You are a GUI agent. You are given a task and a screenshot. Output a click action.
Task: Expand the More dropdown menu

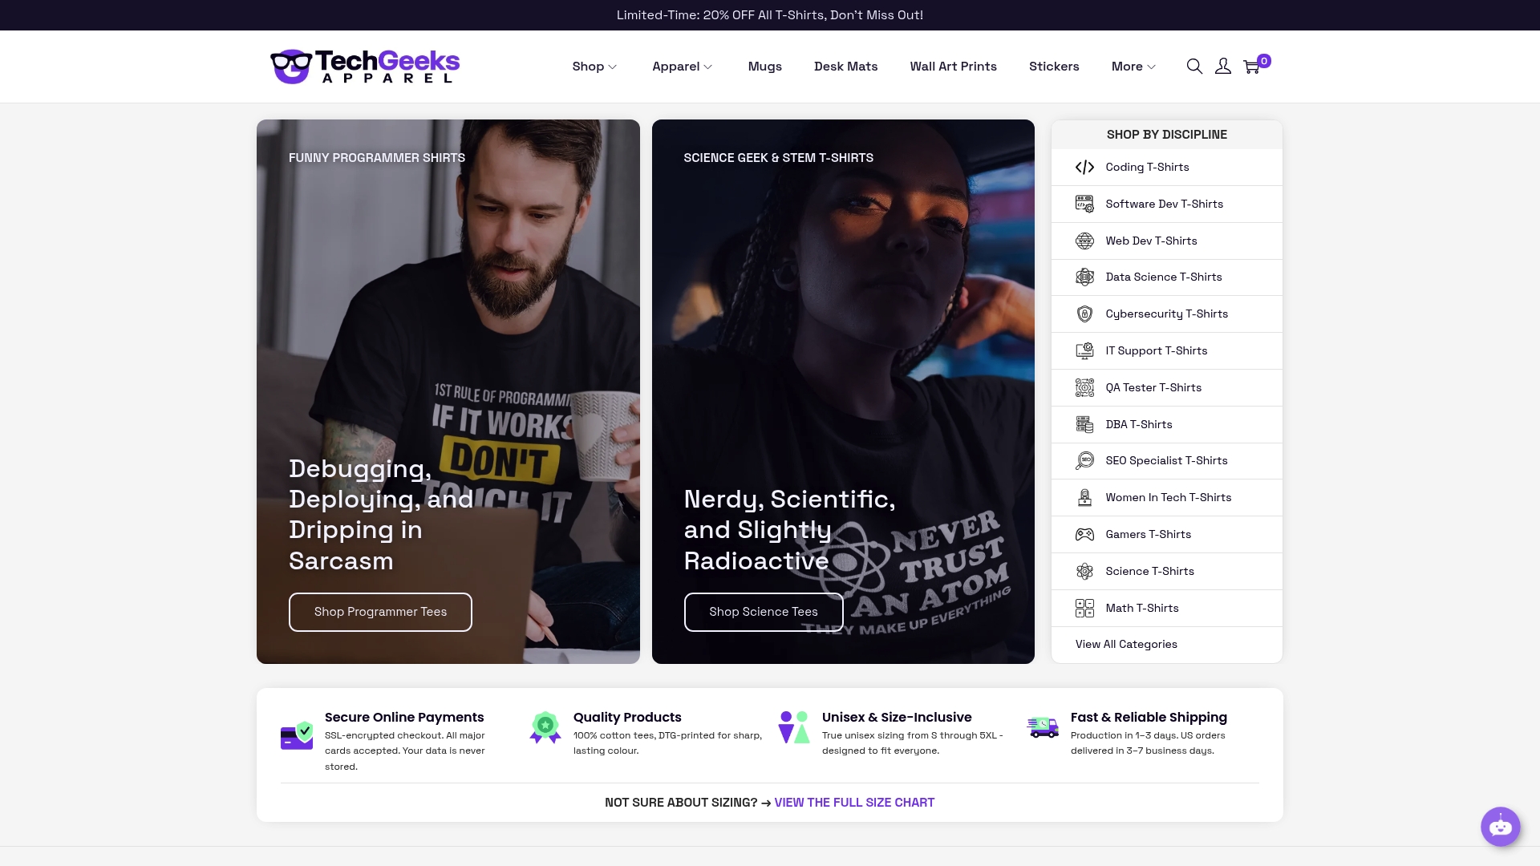point(1132,66)
